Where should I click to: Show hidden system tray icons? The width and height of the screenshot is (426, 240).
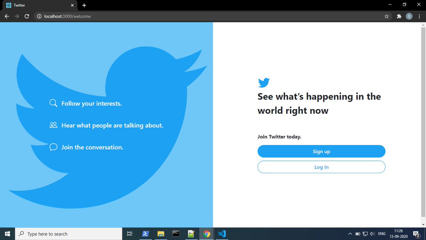pos(350,234)
